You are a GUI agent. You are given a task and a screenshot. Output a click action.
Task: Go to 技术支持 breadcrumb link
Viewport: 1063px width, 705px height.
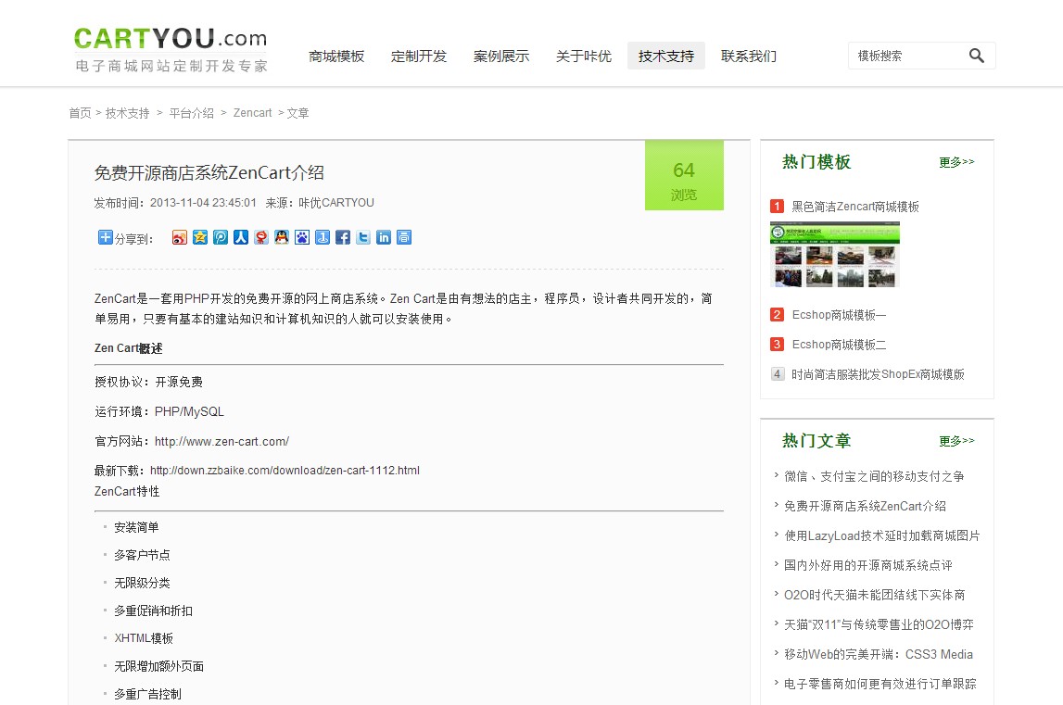[128, 112]
